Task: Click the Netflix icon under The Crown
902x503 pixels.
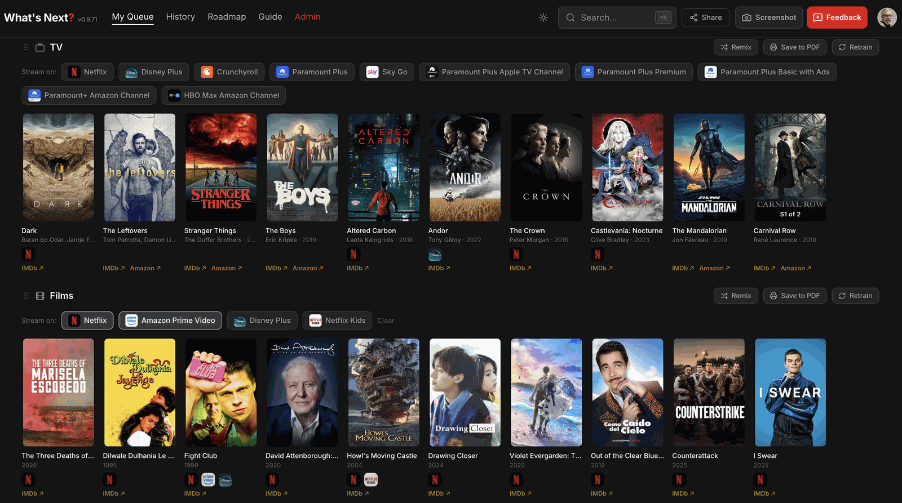Action: 516,255
